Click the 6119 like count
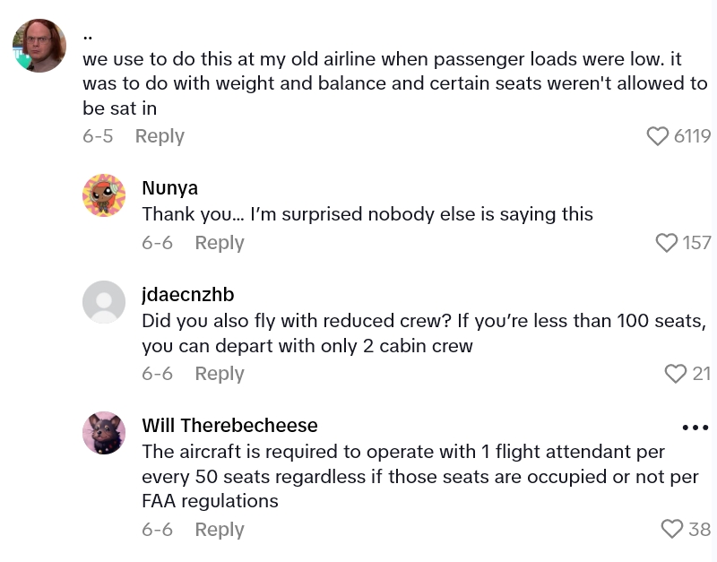The width and height of the screenshot is (717, 562). tap(692, 136)
